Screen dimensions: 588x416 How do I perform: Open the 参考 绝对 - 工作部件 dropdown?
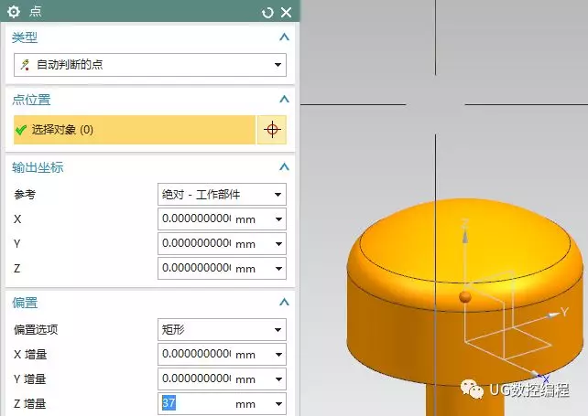(222, 195)
